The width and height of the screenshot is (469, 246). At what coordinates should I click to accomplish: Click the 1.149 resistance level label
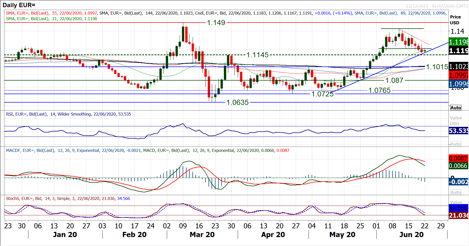pos(216,23)
